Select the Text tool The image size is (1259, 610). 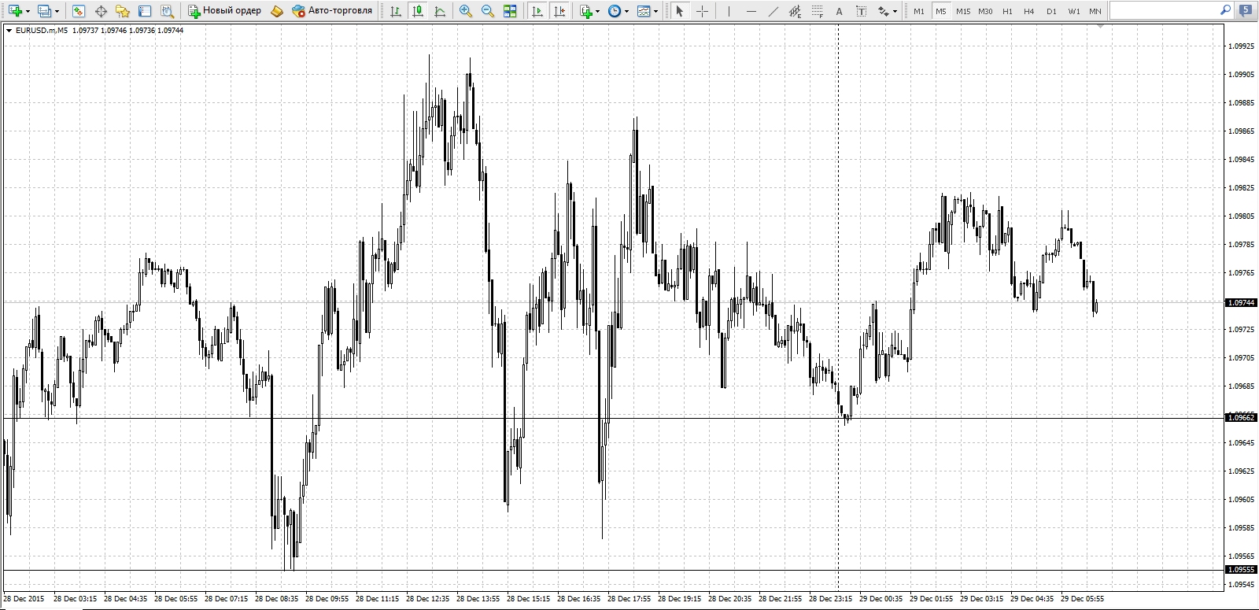click(839, 11)
